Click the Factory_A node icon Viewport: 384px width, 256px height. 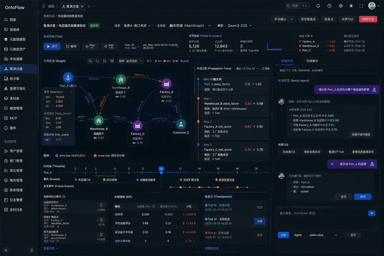point(166,83)
